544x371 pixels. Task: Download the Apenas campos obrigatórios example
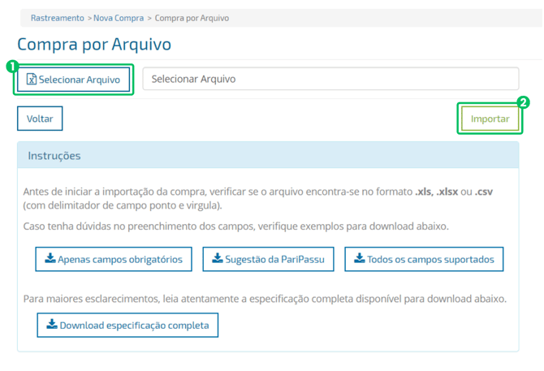pos(120,259)
